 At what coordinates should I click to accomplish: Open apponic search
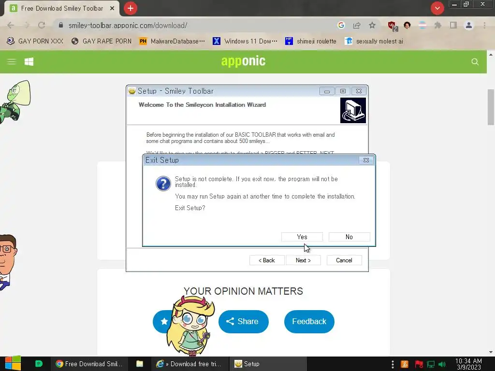point(475,62)
